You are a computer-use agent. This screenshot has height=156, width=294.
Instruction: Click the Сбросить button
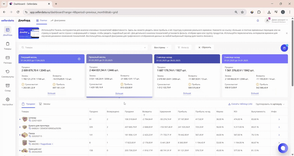[205, 48]
